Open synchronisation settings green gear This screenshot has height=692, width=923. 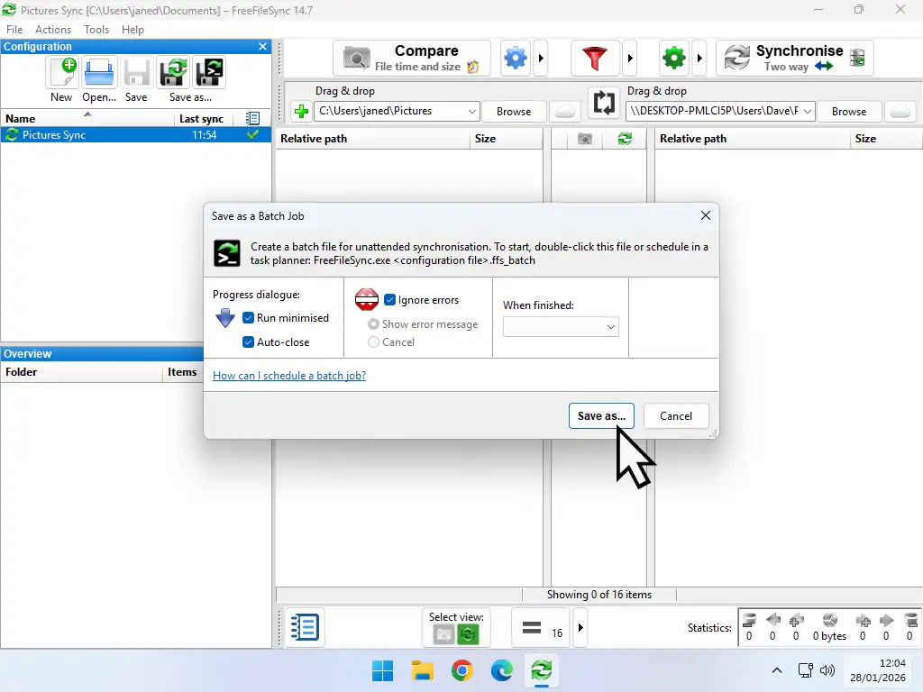(673, 57)
